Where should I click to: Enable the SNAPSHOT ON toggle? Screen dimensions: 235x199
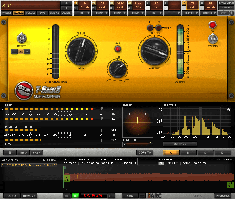tap(161, 163)
